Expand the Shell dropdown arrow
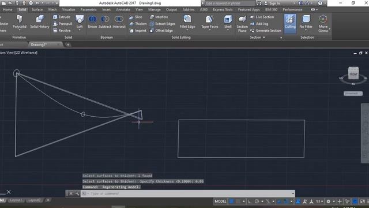 pyautogui.click(x=228, y=31)
